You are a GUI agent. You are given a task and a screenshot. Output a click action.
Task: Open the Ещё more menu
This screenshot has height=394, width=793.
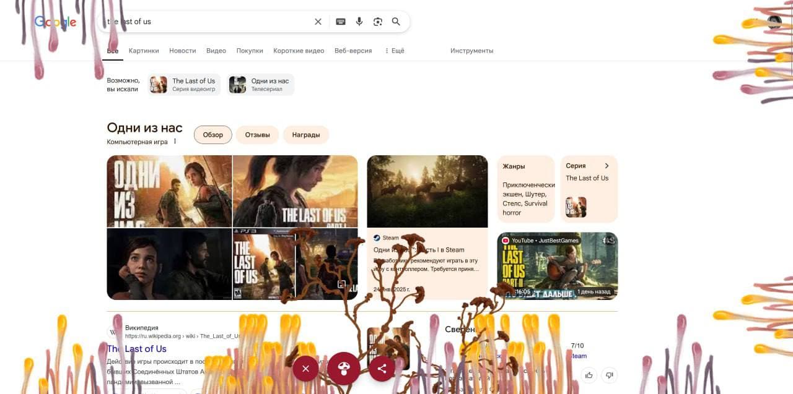tap(395, 51)
